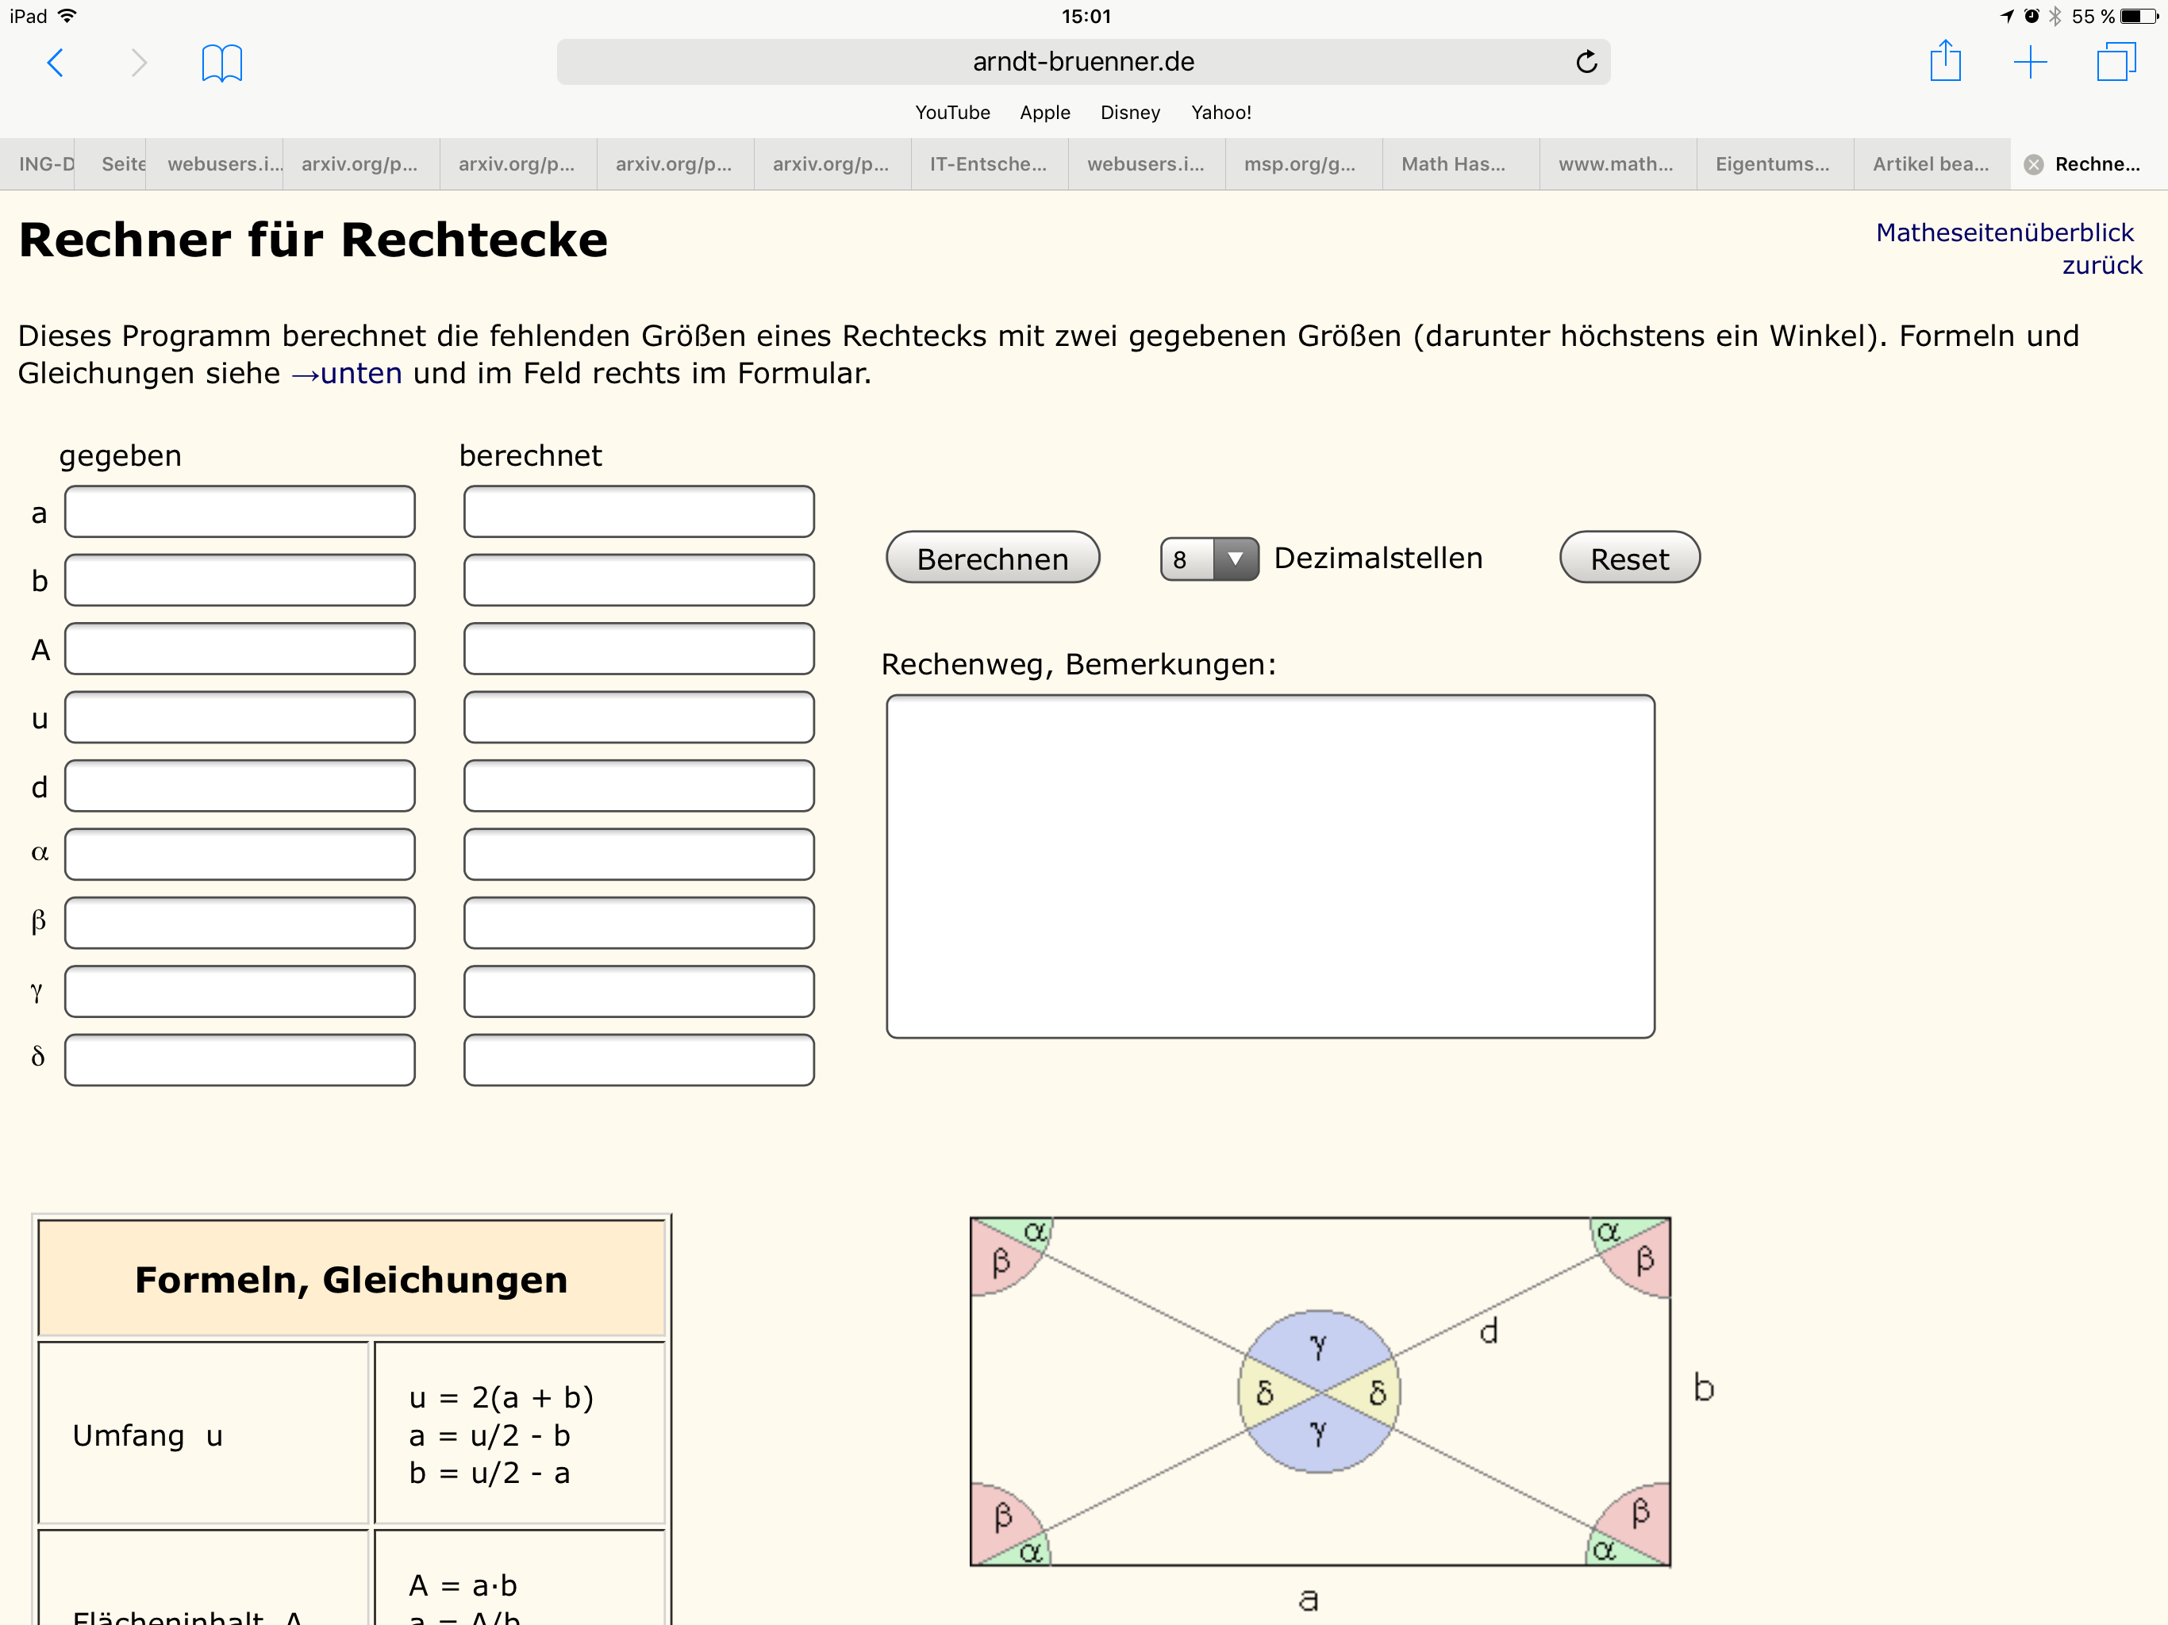Add new tab with plus icon

click(x=2030, y=63)
